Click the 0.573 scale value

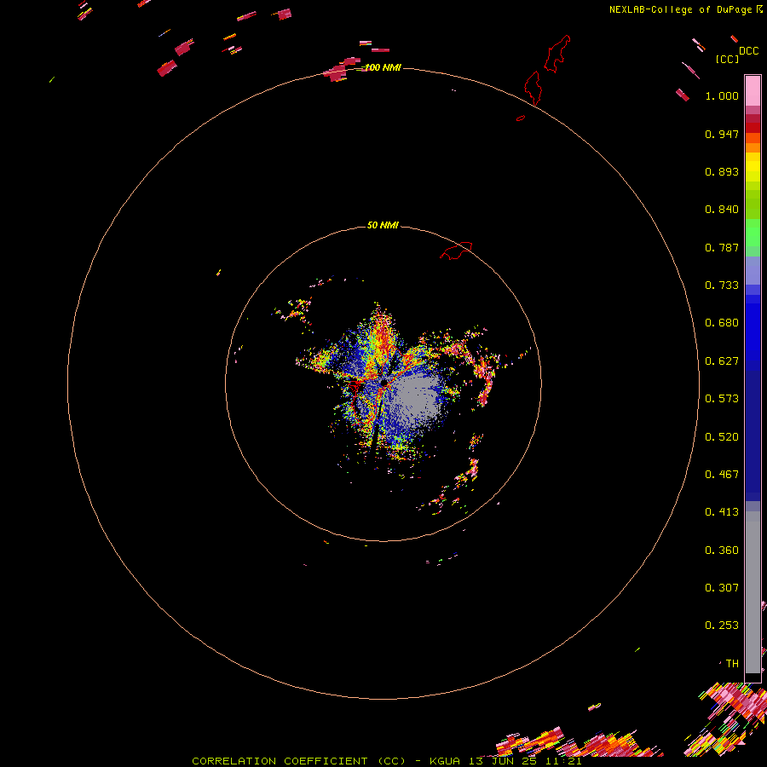point(722,399)
